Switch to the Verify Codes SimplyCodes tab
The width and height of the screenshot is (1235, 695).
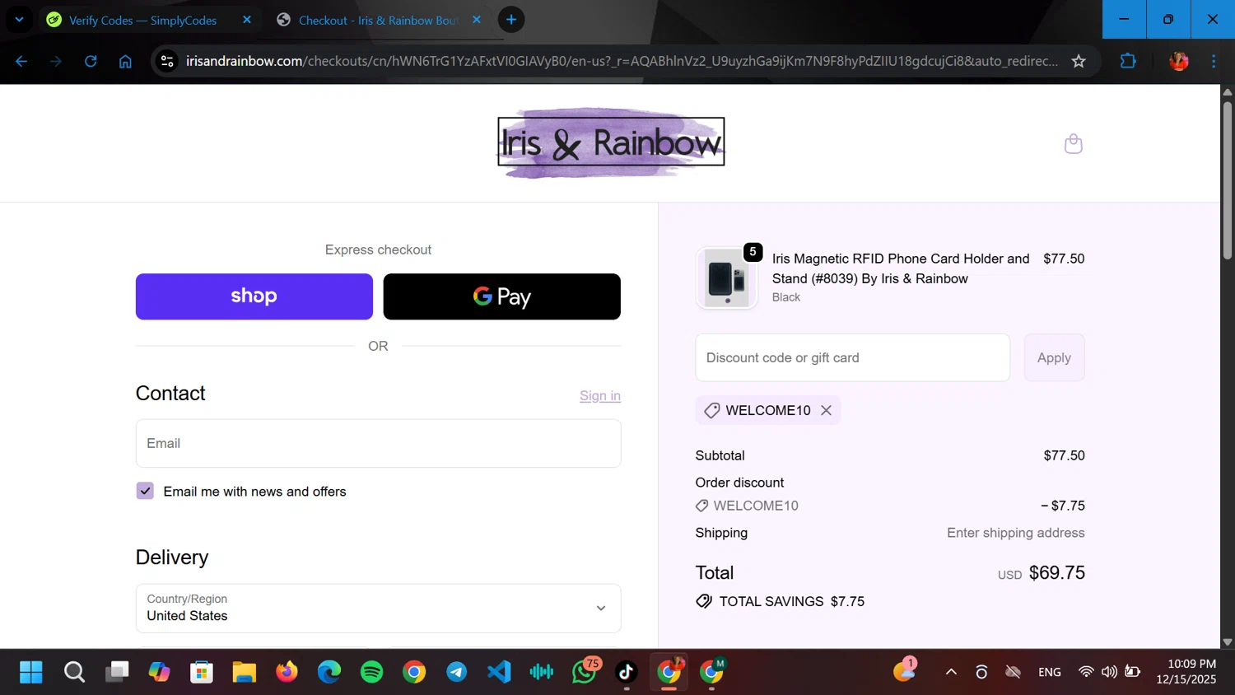tap(142, 20)
